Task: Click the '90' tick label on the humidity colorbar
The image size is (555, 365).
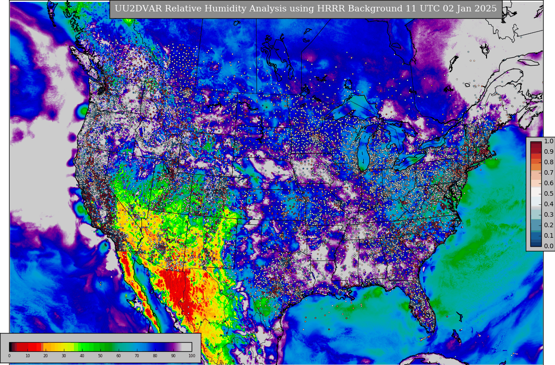Action: pyautogui.click(x=173, y=356)
